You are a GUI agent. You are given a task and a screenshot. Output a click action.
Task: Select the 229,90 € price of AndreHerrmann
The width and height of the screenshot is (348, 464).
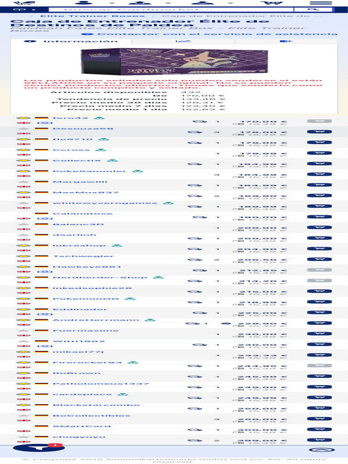point(262,324)
